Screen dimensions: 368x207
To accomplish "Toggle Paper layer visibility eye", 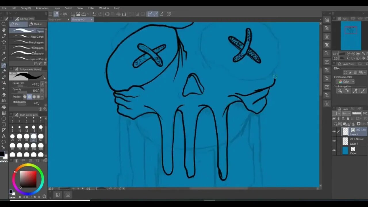I will click(x=334, y=151).
